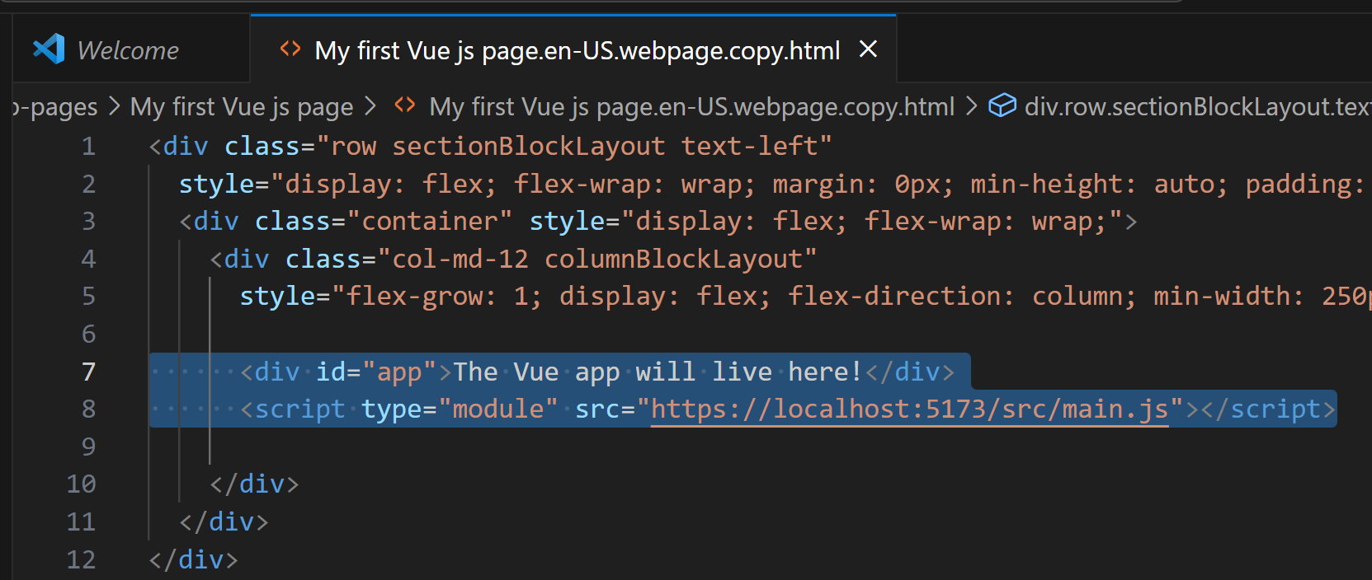
Task: Click line number 1 in the gutter
Action: pyautogui.click(x=88, y=146)
